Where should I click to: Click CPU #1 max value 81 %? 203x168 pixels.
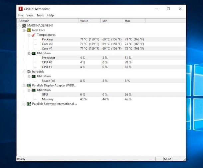(128, 67)
